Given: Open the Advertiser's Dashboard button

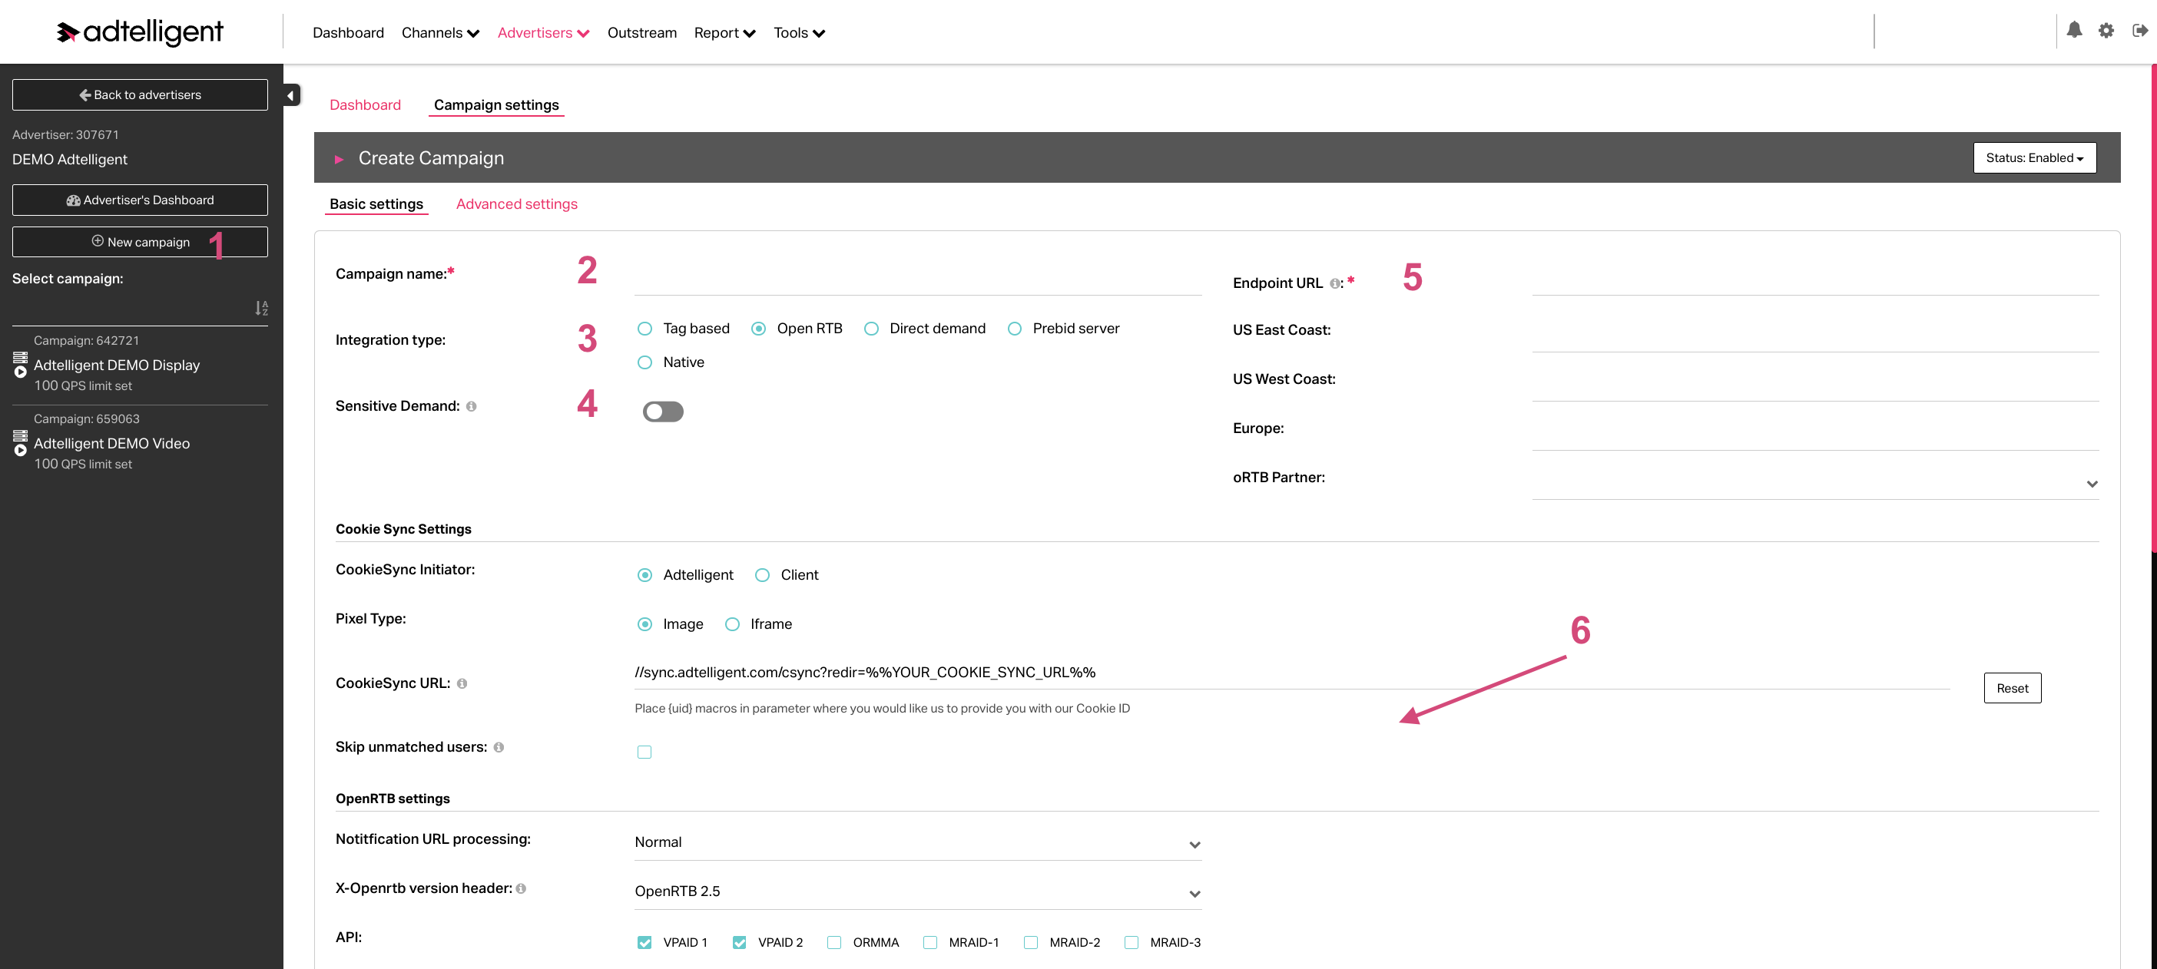Looking at the screenshot, I should (x=140, y=201).
